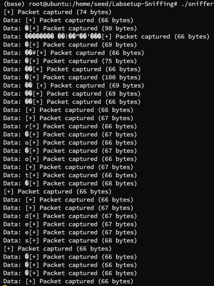This screenshot has width=214, height=286.
Task: Select the (base) conda prefix in prompt
Action: coord(14,4)
